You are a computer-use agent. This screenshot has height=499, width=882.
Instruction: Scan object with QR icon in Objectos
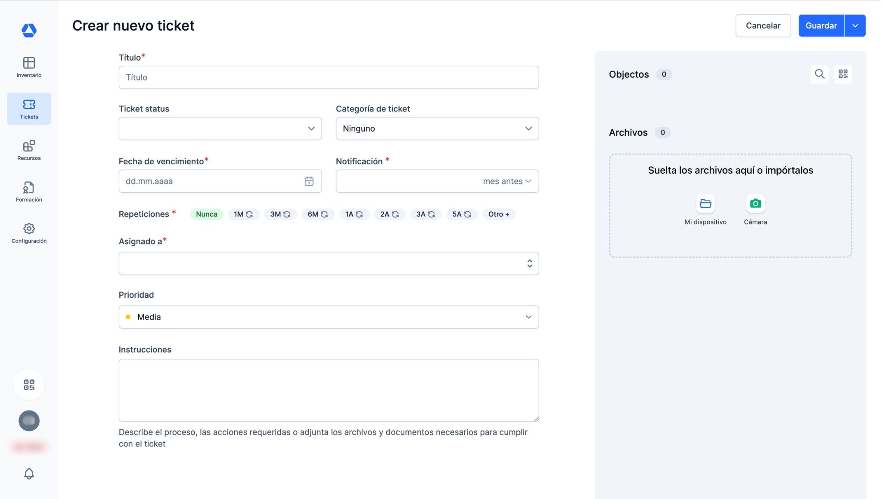click(843, 74)
